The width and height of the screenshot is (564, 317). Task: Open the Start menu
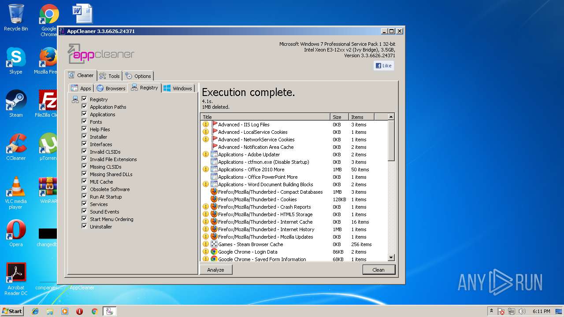(12, 311)
